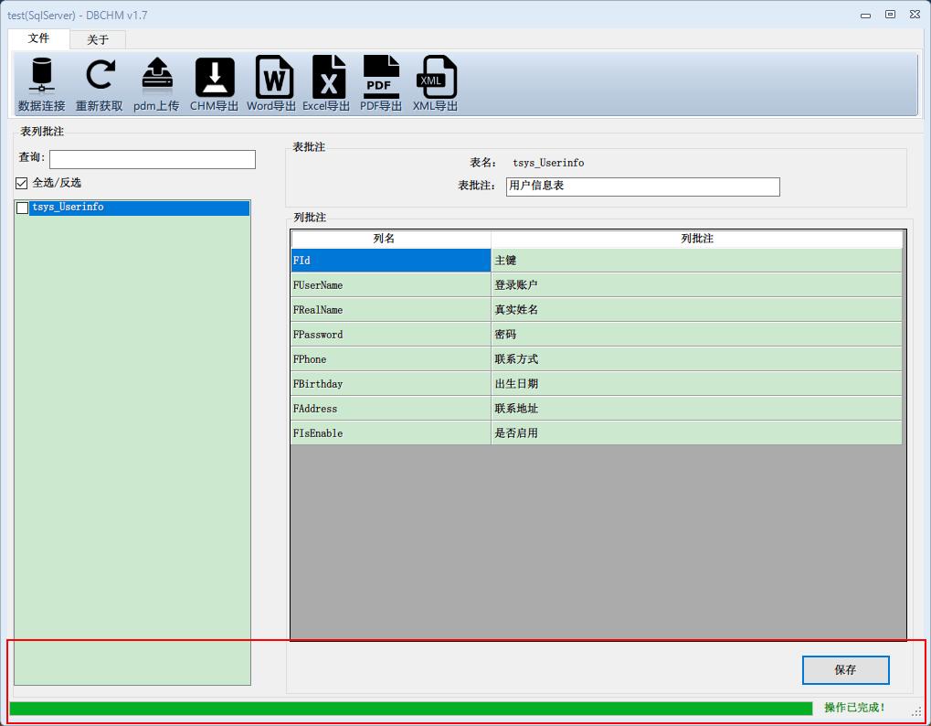The image size is (931, 726).
Task: Switch to the 文件 tab
Action: [x=38, y=39]
